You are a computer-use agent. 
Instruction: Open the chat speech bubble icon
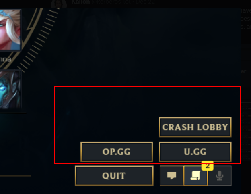point(172,176)
